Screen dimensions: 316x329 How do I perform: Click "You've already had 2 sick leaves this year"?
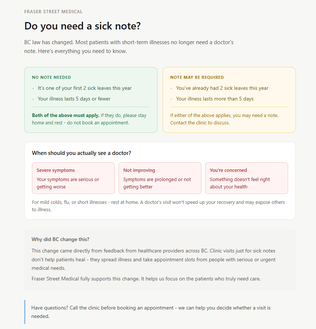click(x=222, y=88)
